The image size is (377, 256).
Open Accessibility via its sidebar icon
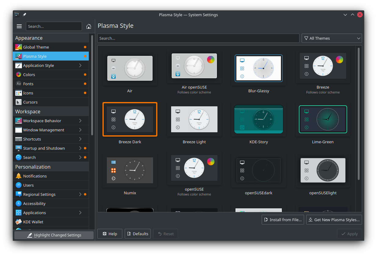click(18, 203)
